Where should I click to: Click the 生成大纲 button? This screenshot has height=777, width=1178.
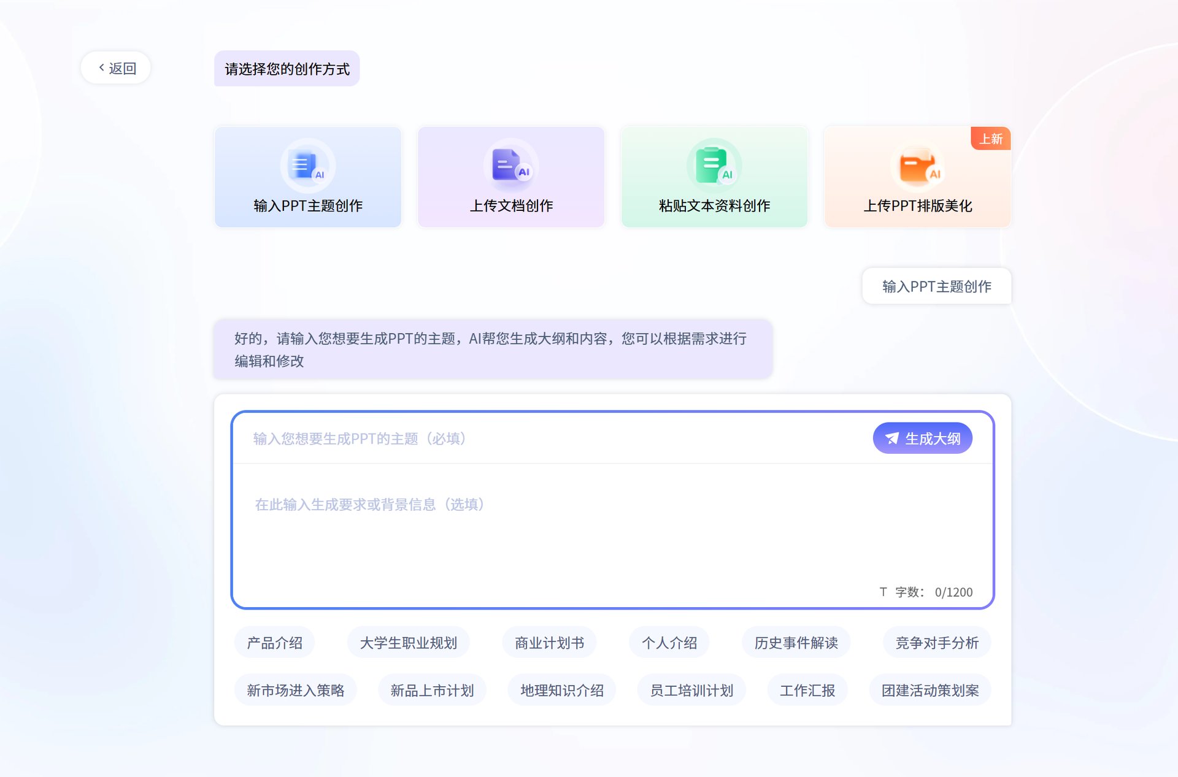[923, 438]
